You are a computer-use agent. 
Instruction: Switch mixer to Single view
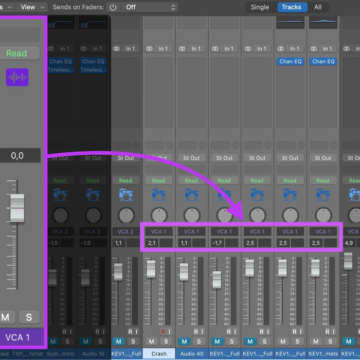coord(260,7)
